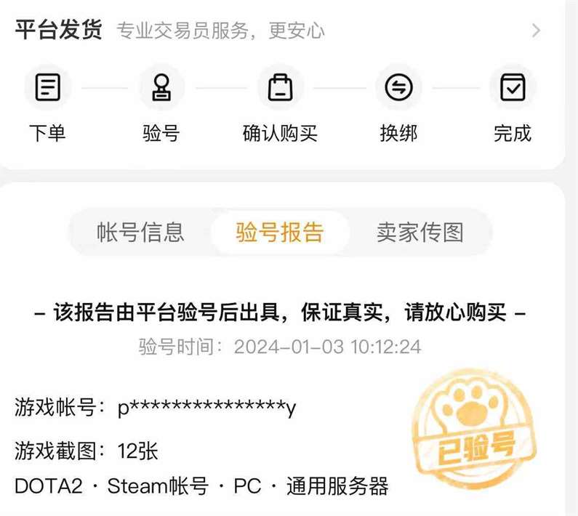This screenshot has width=578, height=516.
Task: Open the 卖家传图 tab
Action: 420,233
